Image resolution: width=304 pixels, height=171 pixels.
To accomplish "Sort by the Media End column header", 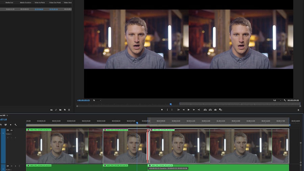I will click(9, 2).
